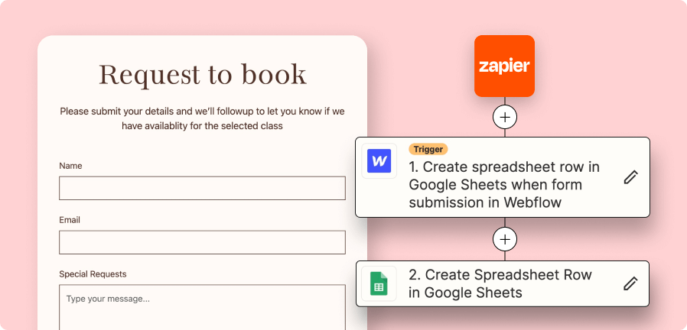This screenshot has height=330, width=687.
Task: Add a step between steps 1 and 2
Action: (504, 239)
